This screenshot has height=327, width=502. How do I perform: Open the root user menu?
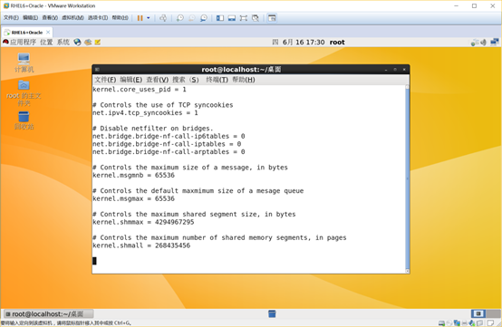click(337, 43)
